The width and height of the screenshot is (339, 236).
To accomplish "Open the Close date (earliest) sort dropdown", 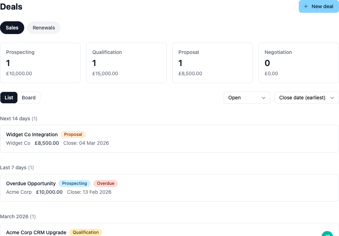I will point(306,98).
